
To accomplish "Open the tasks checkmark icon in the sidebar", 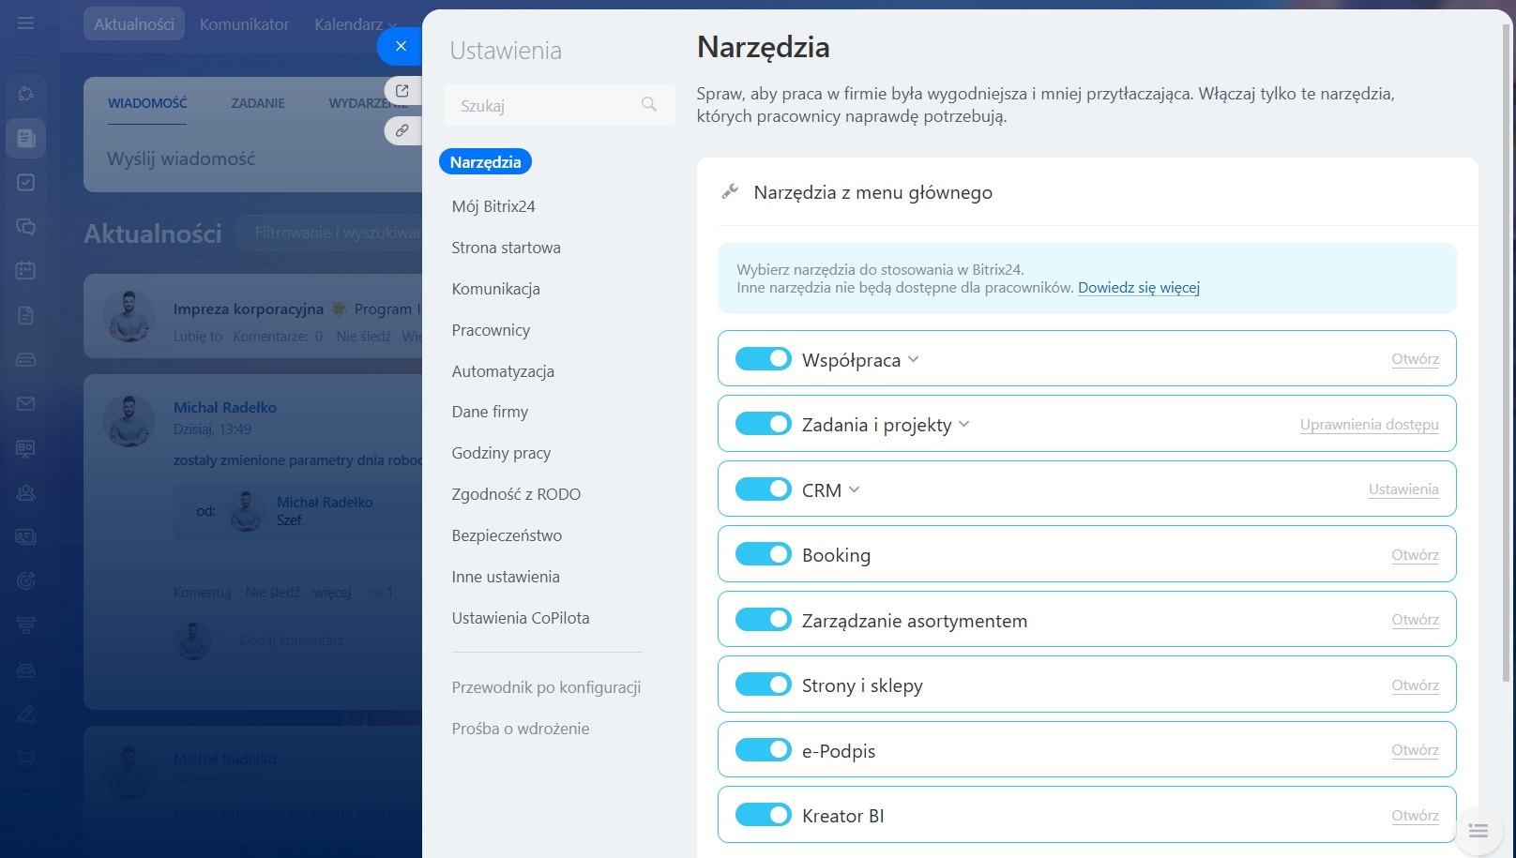I will (x=26, y=182).
